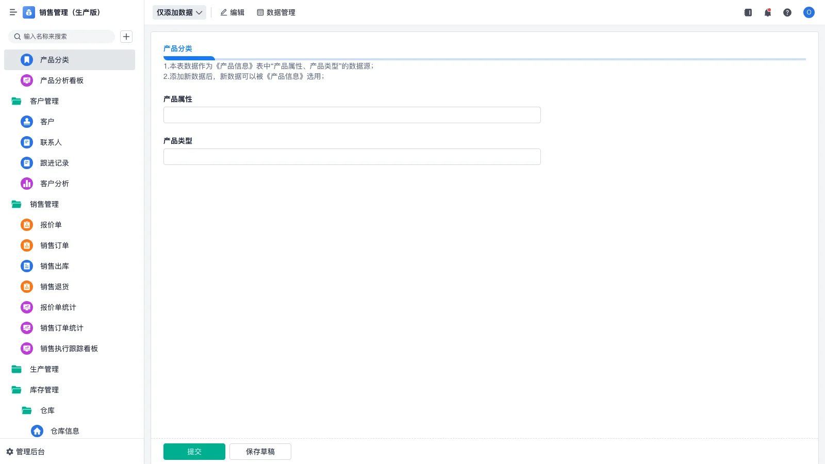Open 数据管理 view
This screenshot has width=825, height=464.
(276, 12)
